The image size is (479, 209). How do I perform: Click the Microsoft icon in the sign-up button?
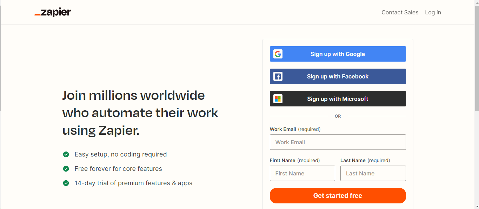coord(278,99)
